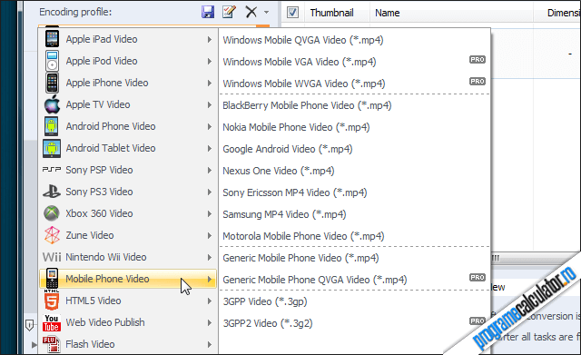Screen dimensions: 581x355
Task: Expand arrow for Sony PS3 Video
Action: (x=210, y=192)
